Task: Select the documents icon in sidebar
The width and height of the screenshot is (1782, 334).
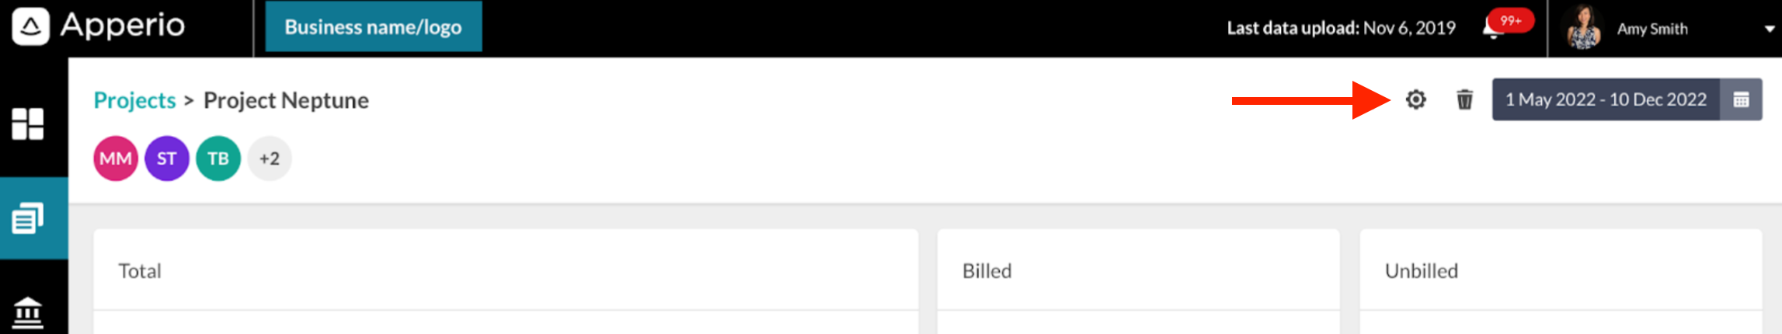Action: pyautogui.click(x=28, y=218)
